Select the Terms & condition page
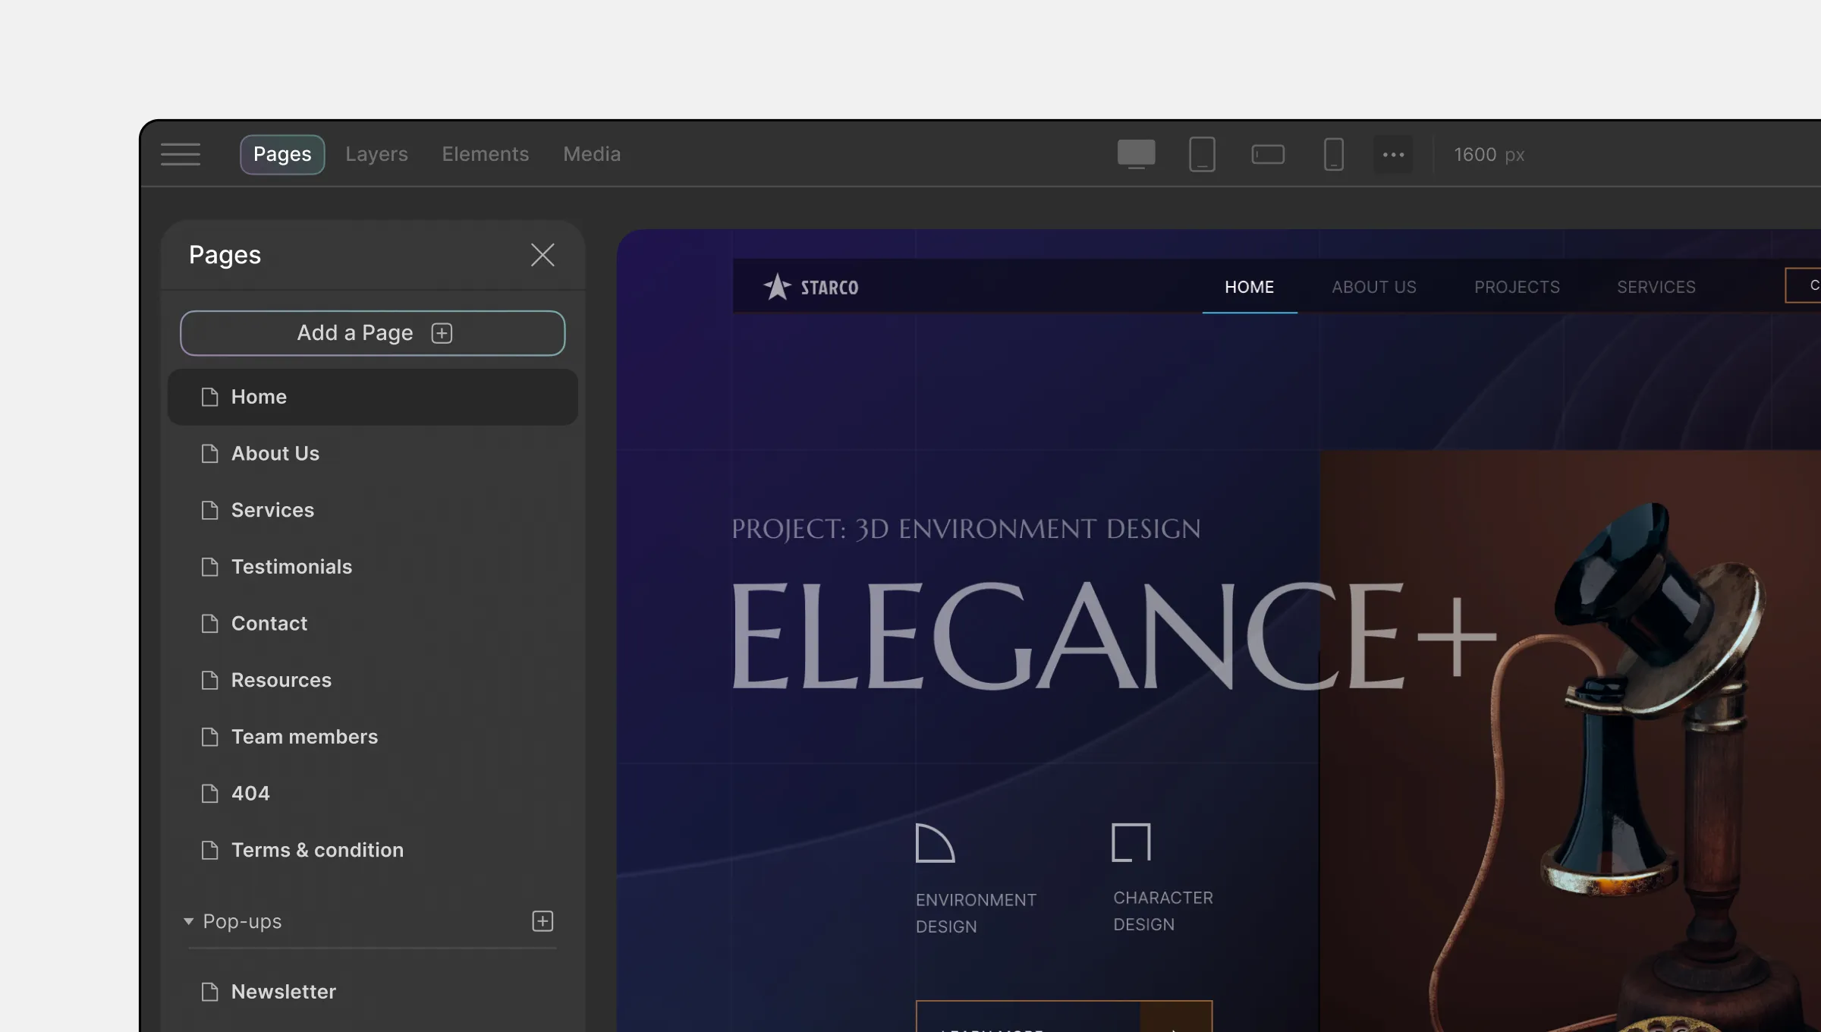 (x=373, y=850)
